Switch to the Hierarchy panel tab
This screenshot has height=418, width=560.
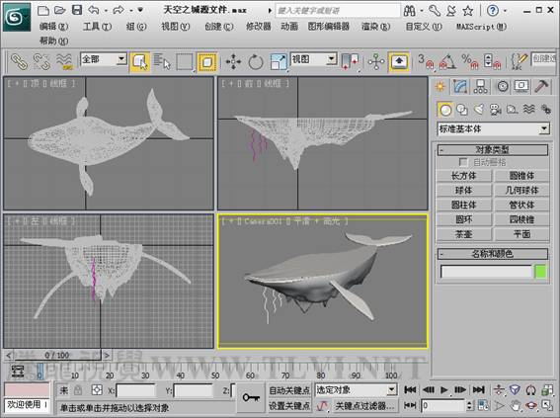(x=480, y=86)
